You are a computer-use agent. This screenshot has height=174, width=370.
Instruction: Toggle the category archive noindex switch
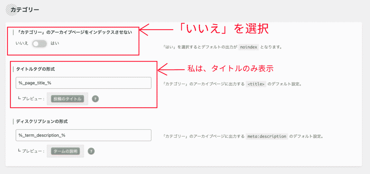click(39, 44)
